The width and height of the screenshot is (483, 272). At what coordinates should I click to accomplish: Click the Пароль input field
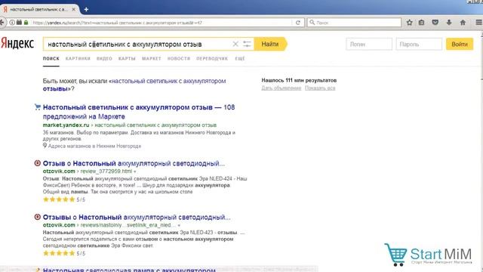(x=419, y=44)
